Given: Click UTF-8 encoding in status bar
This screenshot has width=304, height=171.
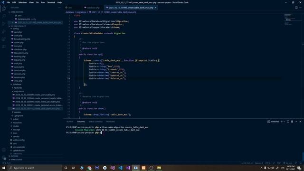Looking at the screenshot, I should tap(267, 163).
